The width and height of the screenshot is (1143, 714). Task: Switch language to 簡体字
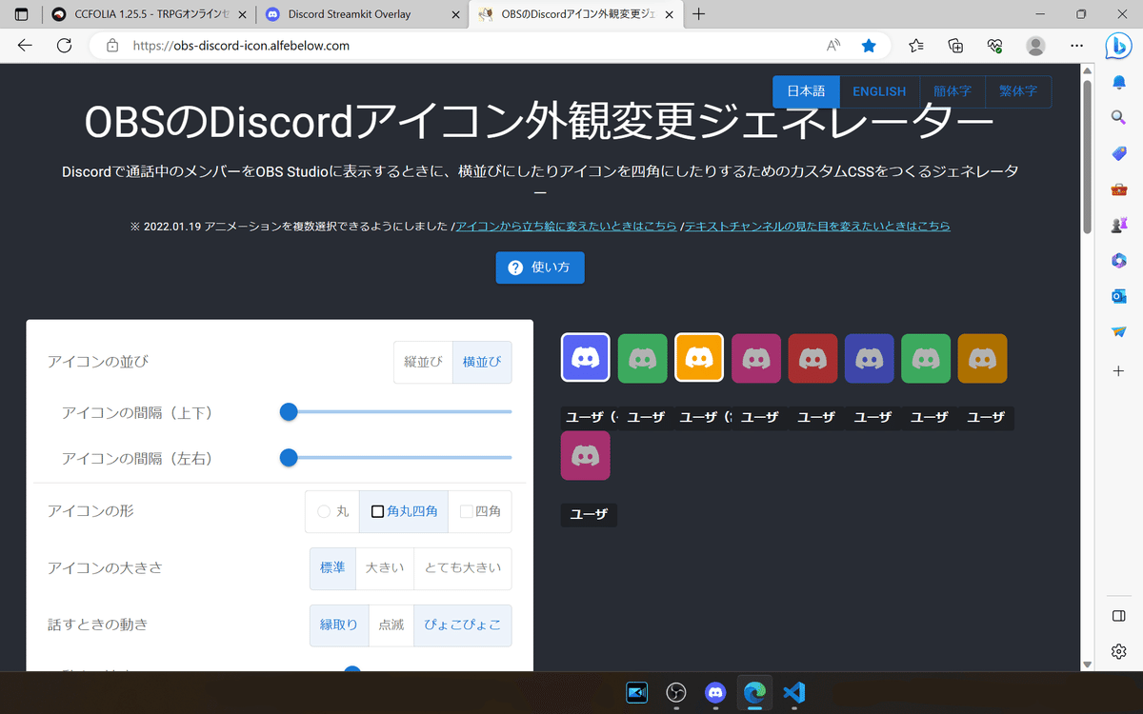coord(952,91)
